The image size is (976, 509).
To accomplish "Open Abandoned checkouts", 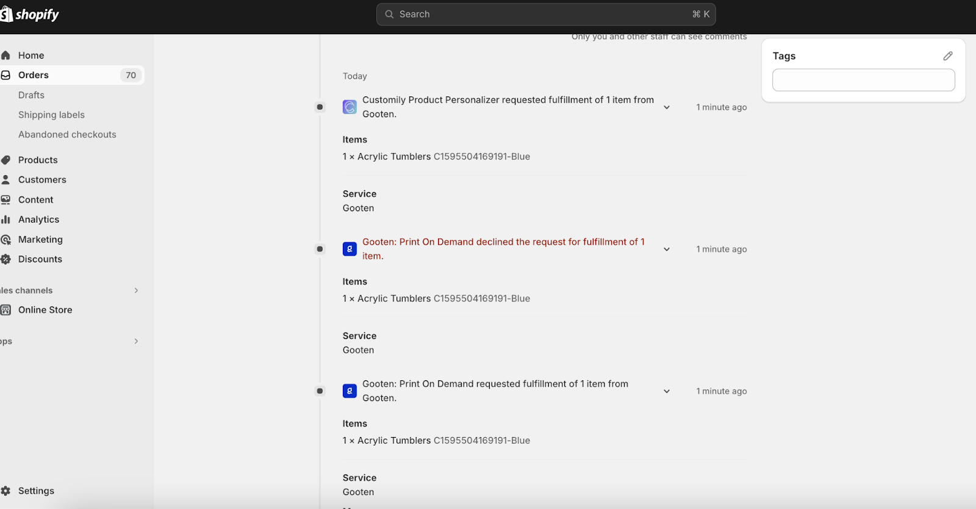I will 67,134.
